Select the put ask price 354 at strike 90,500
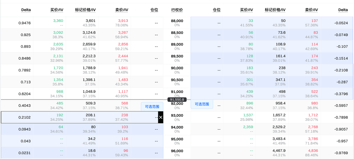The width and height of the screenshot is (354, 159). [x=314, y=80]
